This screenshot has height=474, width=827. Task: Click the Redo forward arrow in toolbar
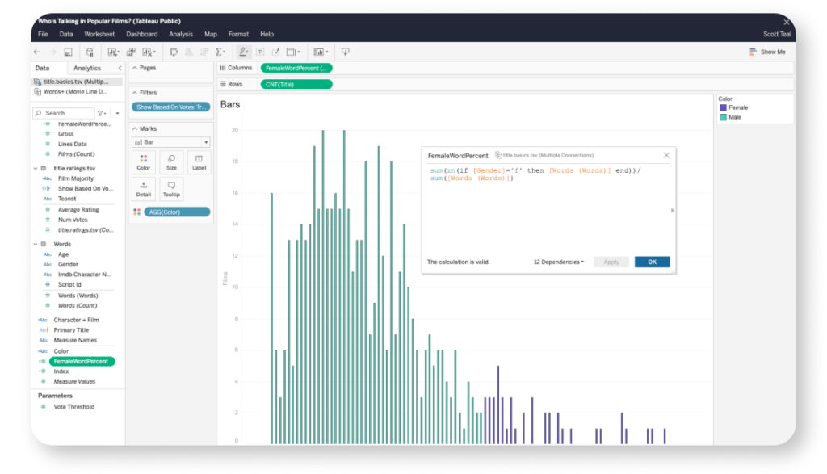tap(52, 52)
